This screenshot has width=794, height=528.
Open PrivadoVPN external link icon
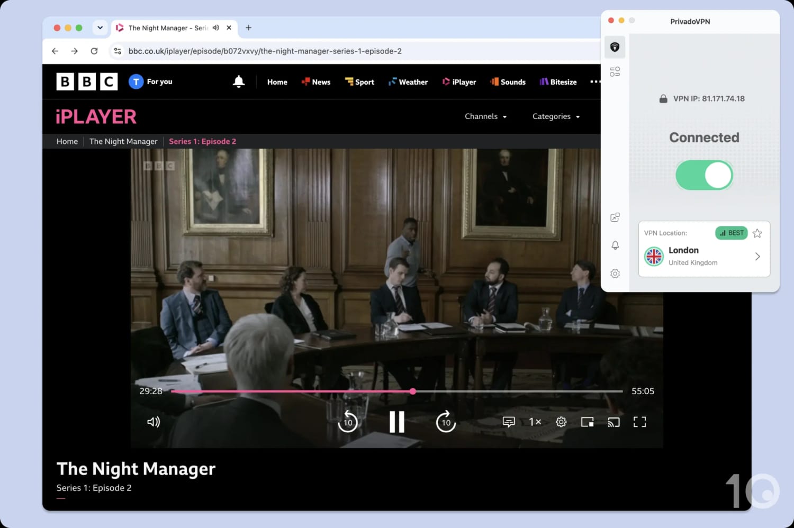coord(615,217)
